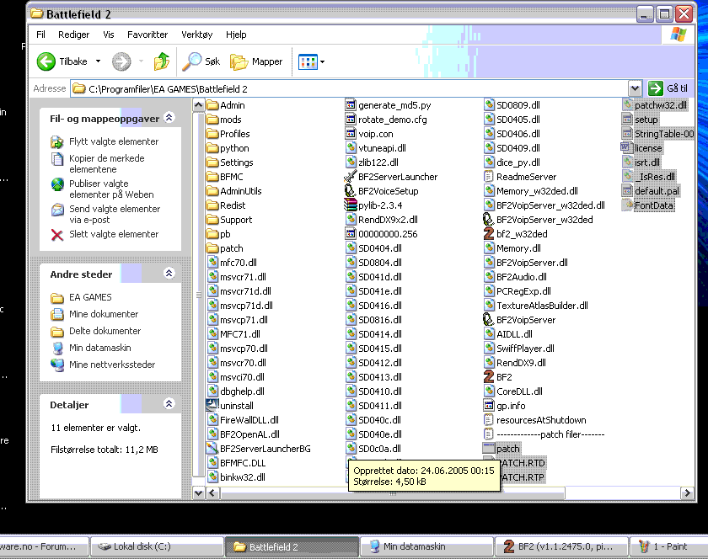The image size is (708, 559).
Task: Collapse the Fil- og mappeoppgaver panel
Action: (169, 119)
